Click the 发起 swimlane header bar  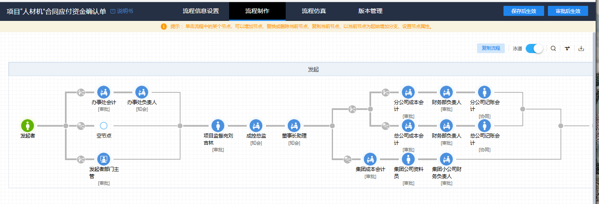(301, 69)
